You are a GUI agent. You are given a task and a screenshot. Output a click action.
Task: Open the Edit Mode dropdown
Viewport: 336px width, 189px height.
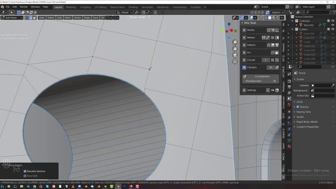(12, 18)
